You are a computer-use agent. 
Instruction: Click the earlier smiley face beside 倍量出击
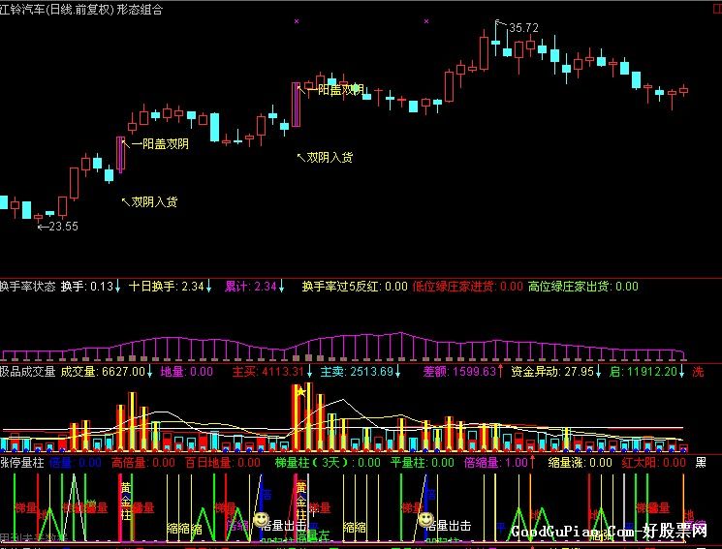click(261, 521)
